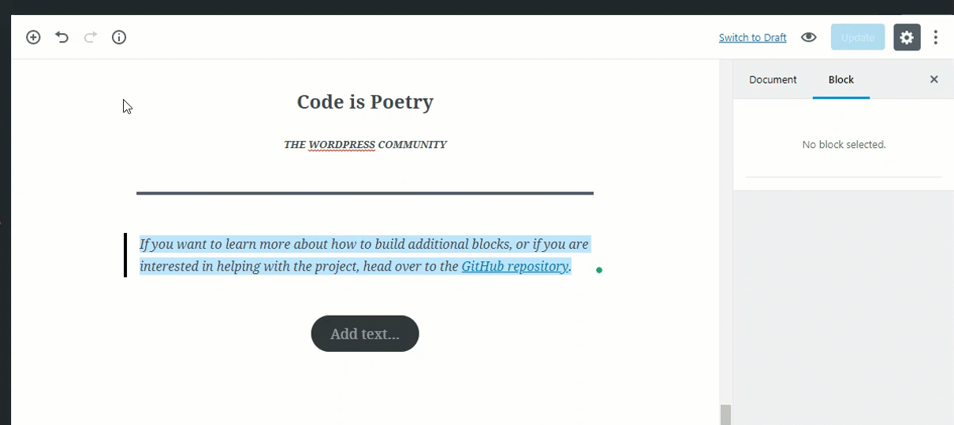Click the green dot beside the quote
The height and width of the screenshot is (425, 954).
599,270
